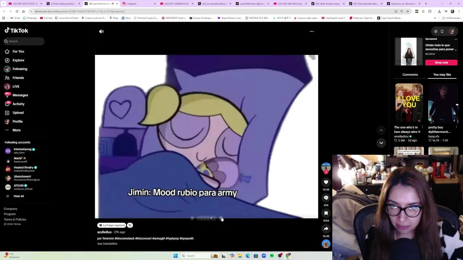The image size is (463, 260).
Task: Toggle the repost icon button
Action: pyautogui.click(x=130, y=225)
